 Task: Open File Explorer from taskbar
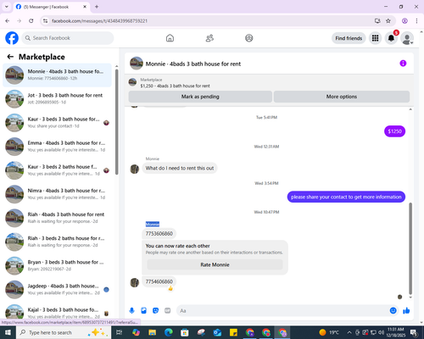pyautogui.click(x=152, y=332)
